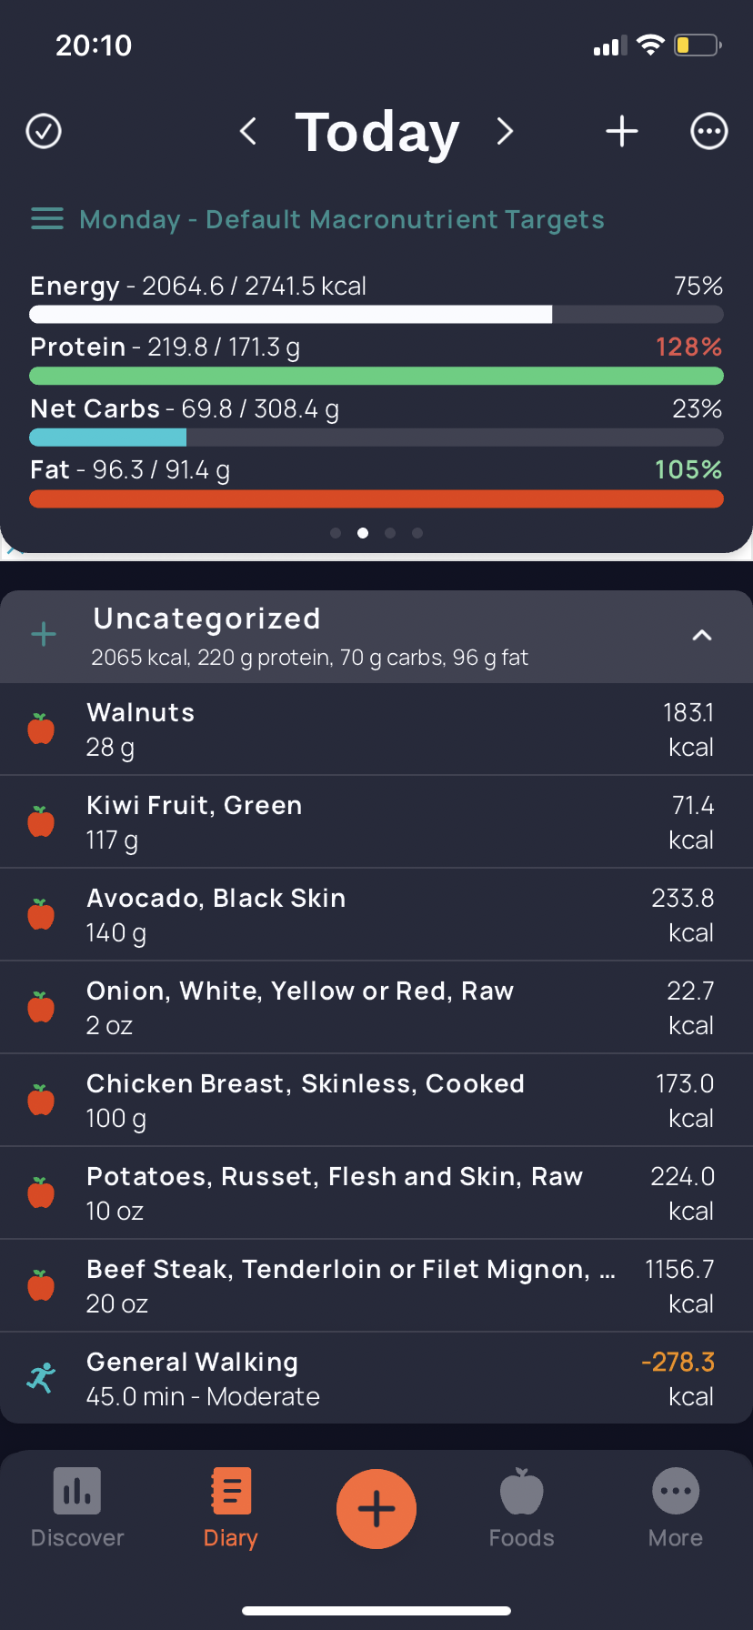Tap the Today date title
753x1630 pixels.
[377, 133]
